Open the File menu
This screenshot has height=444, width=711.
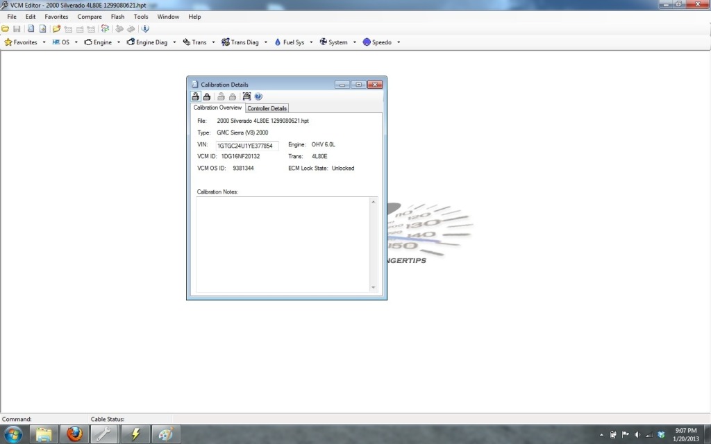[x=12, y=17]
